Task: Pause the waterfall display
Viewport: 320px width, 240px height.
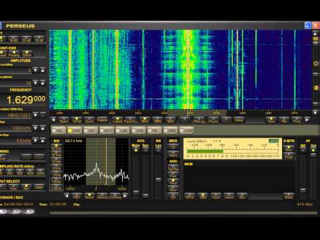Action: pos(213,120)
